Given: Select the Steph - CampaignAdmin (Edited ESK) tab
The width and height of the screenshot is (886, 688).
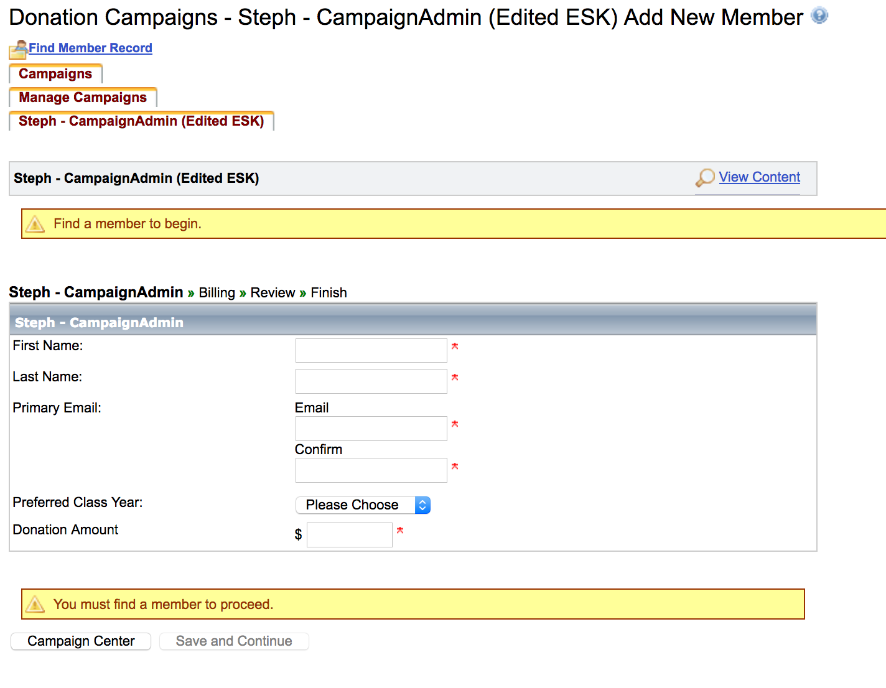Looking at the screenshot, I should pyautogui.click(x=141, y=121).
